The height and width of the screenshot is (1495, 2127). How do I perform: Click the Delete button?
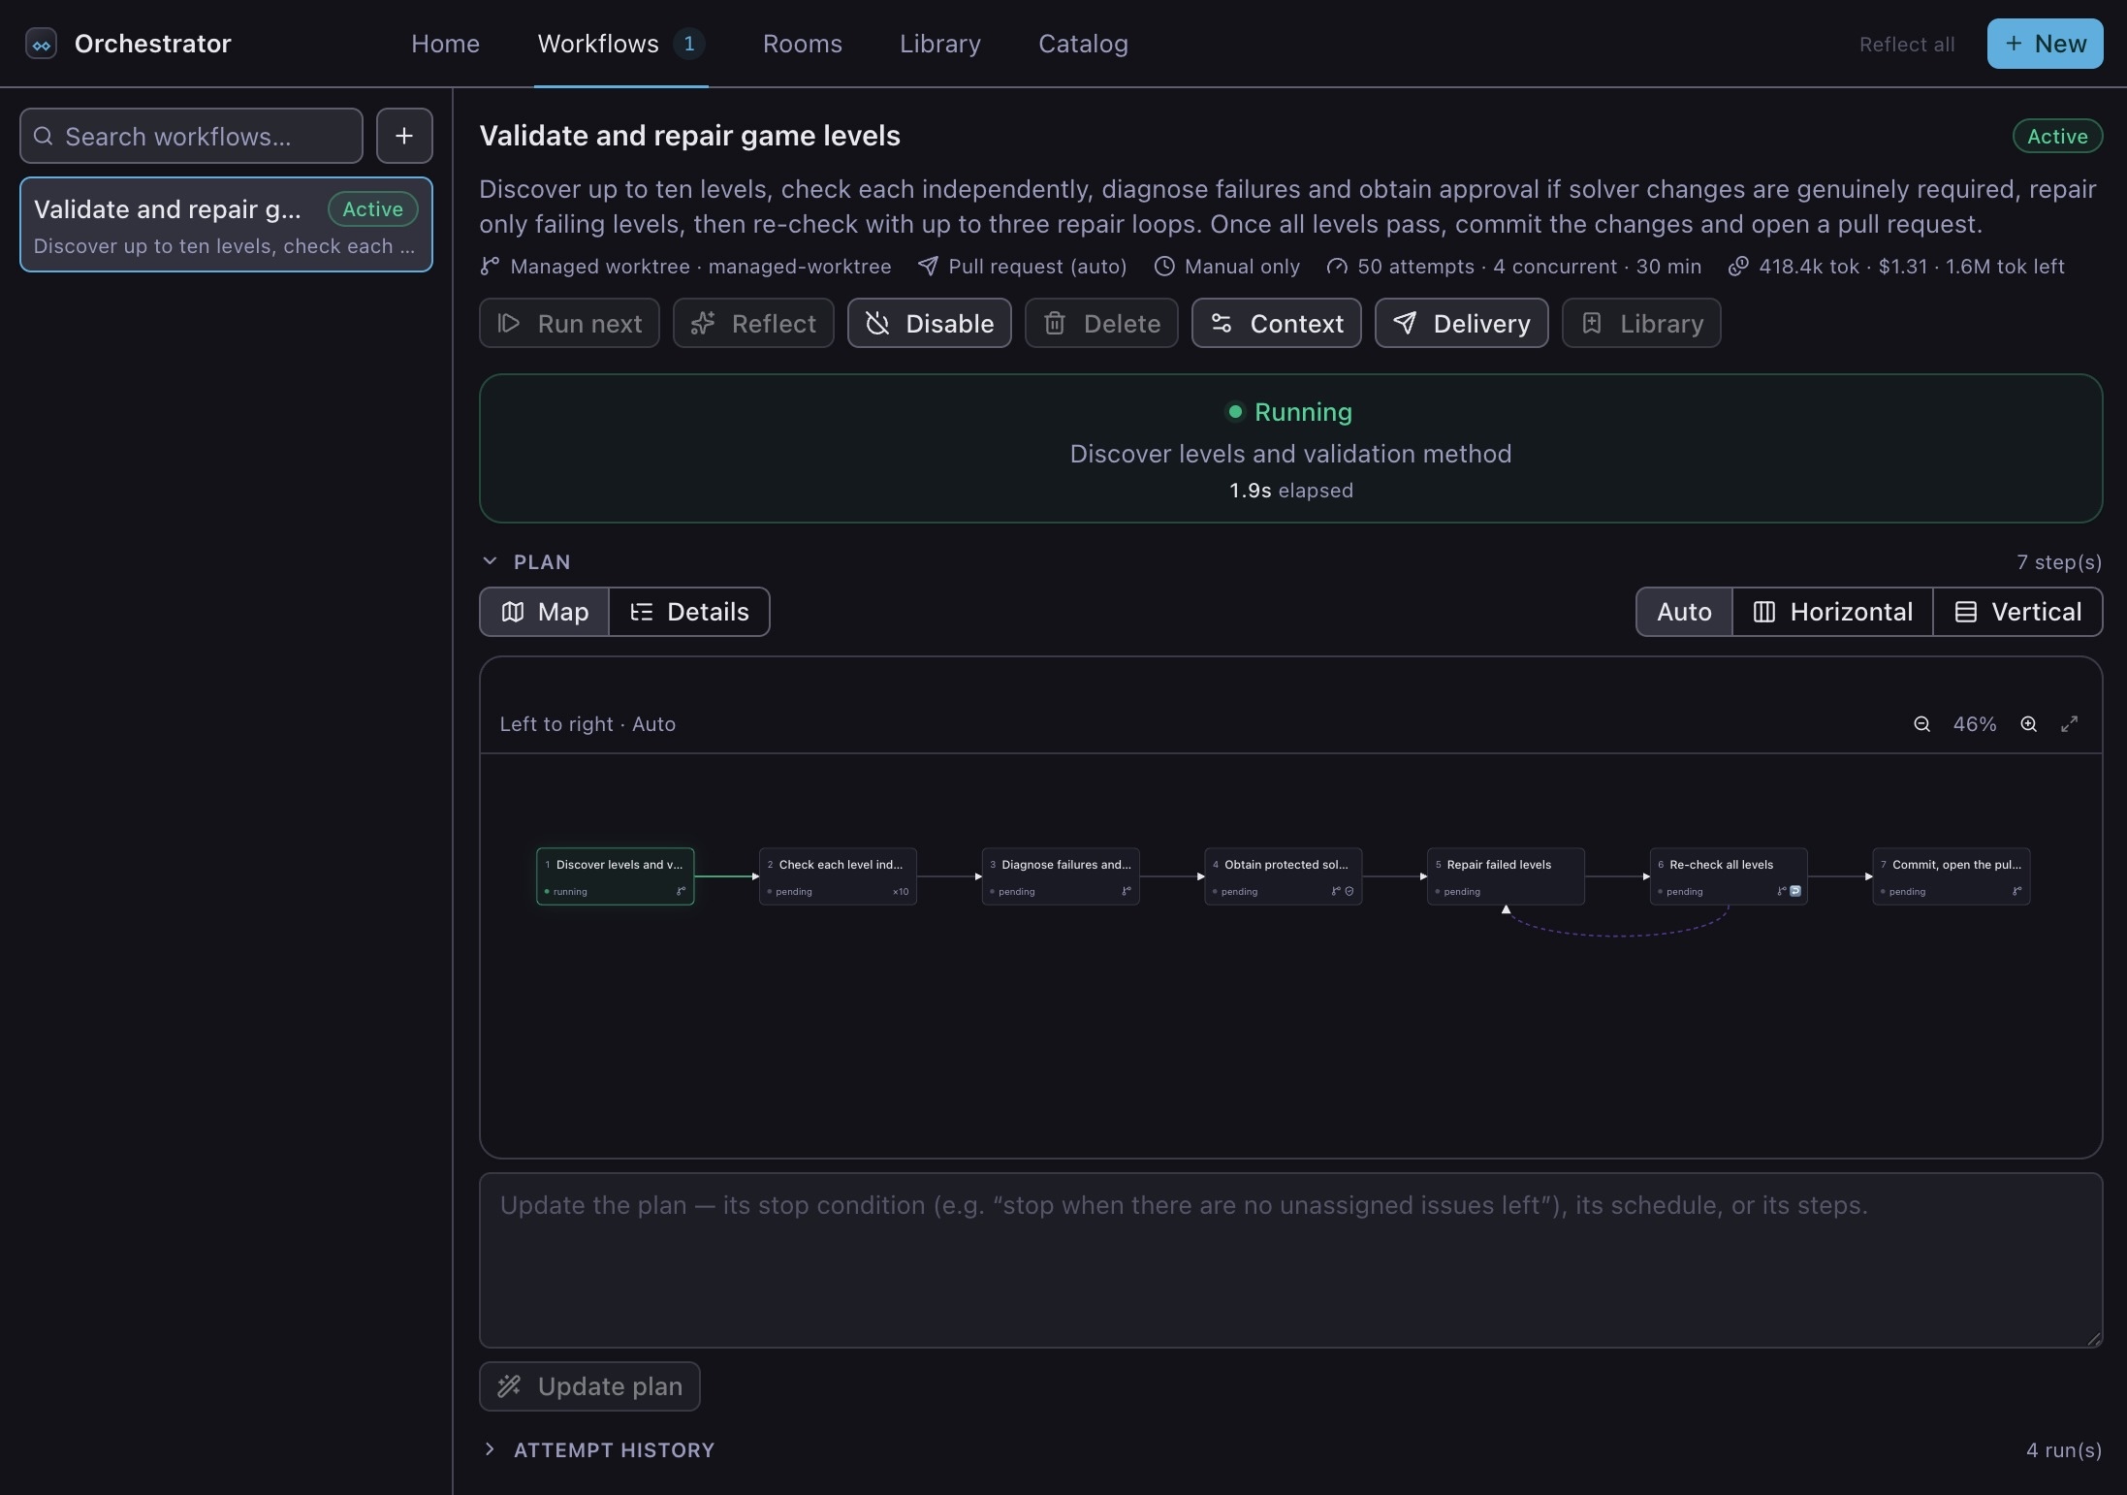(x=1101, y=323)
